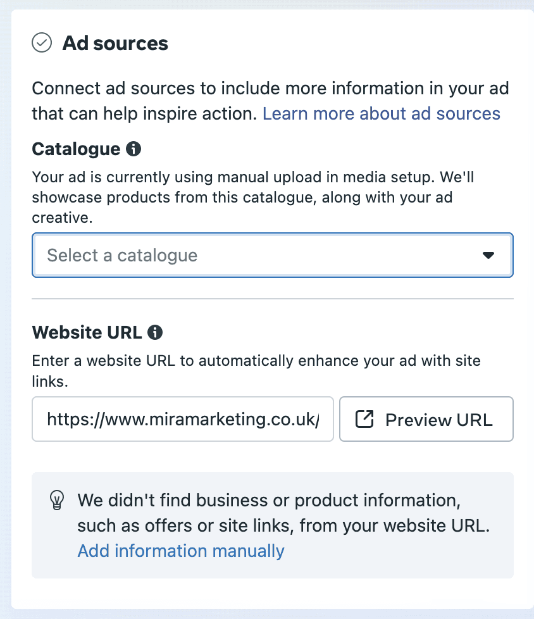
Task: Click the tip bulb icon near the warning message
Action: pos(58,500)
